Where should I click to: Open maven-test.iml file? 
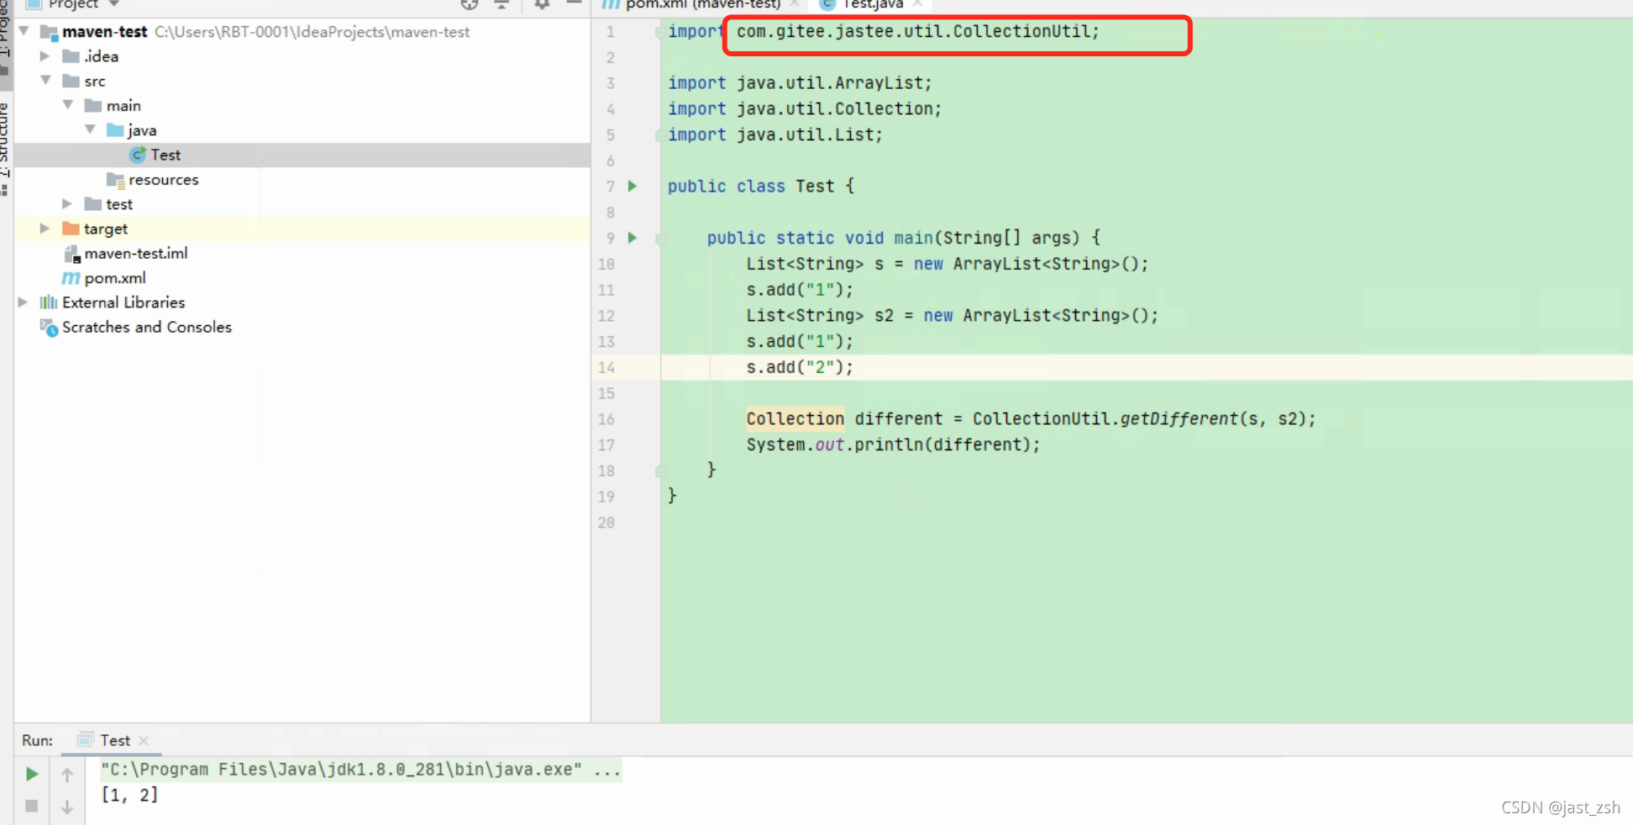pos(136,253)
